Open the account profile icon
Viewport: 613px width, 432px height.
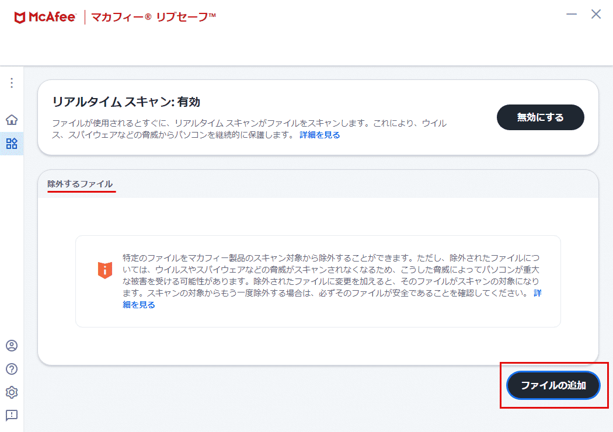coord(12,346)
